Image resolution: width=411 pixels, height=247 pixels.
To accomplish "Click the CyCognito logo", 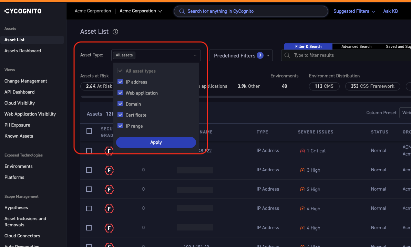I will click(23, 11).
